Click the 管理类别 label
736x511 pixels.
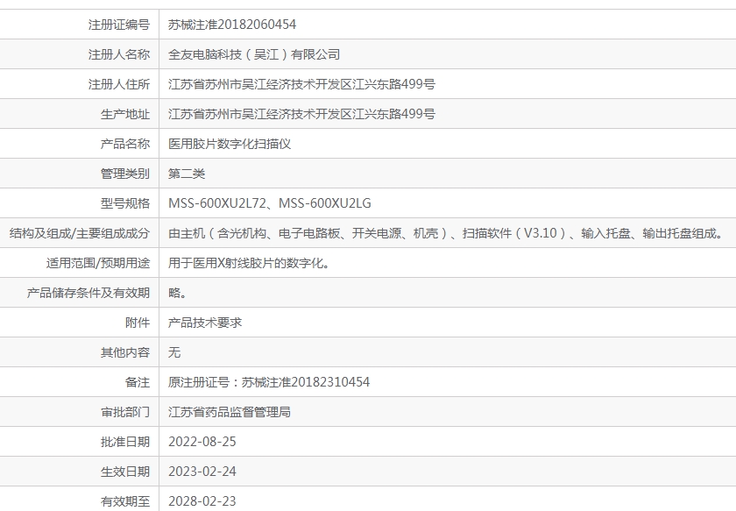[x=125, y=174]
